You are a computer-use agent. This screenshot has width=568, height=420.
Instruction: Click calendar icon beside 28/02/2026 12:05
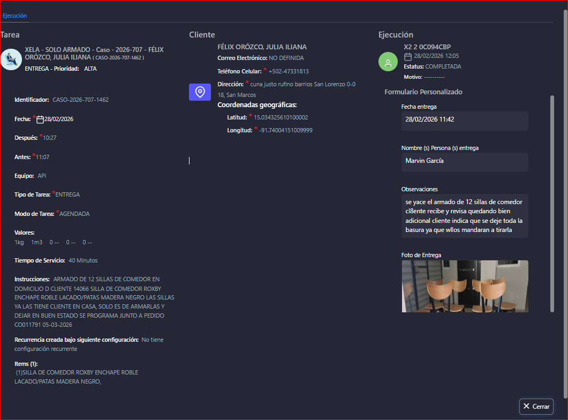408,56
